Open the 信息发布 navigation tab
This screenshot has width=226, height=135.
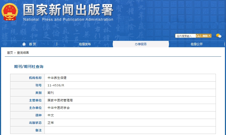coord(85,44)
